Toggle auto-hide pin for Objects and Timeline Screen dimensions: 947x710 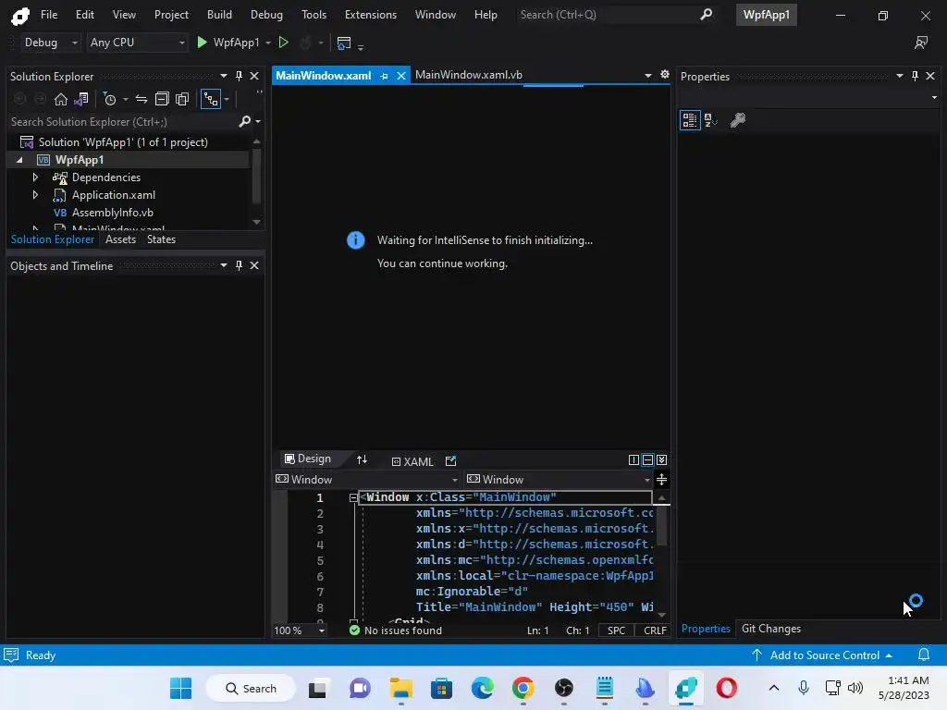(x=239, y=265)
